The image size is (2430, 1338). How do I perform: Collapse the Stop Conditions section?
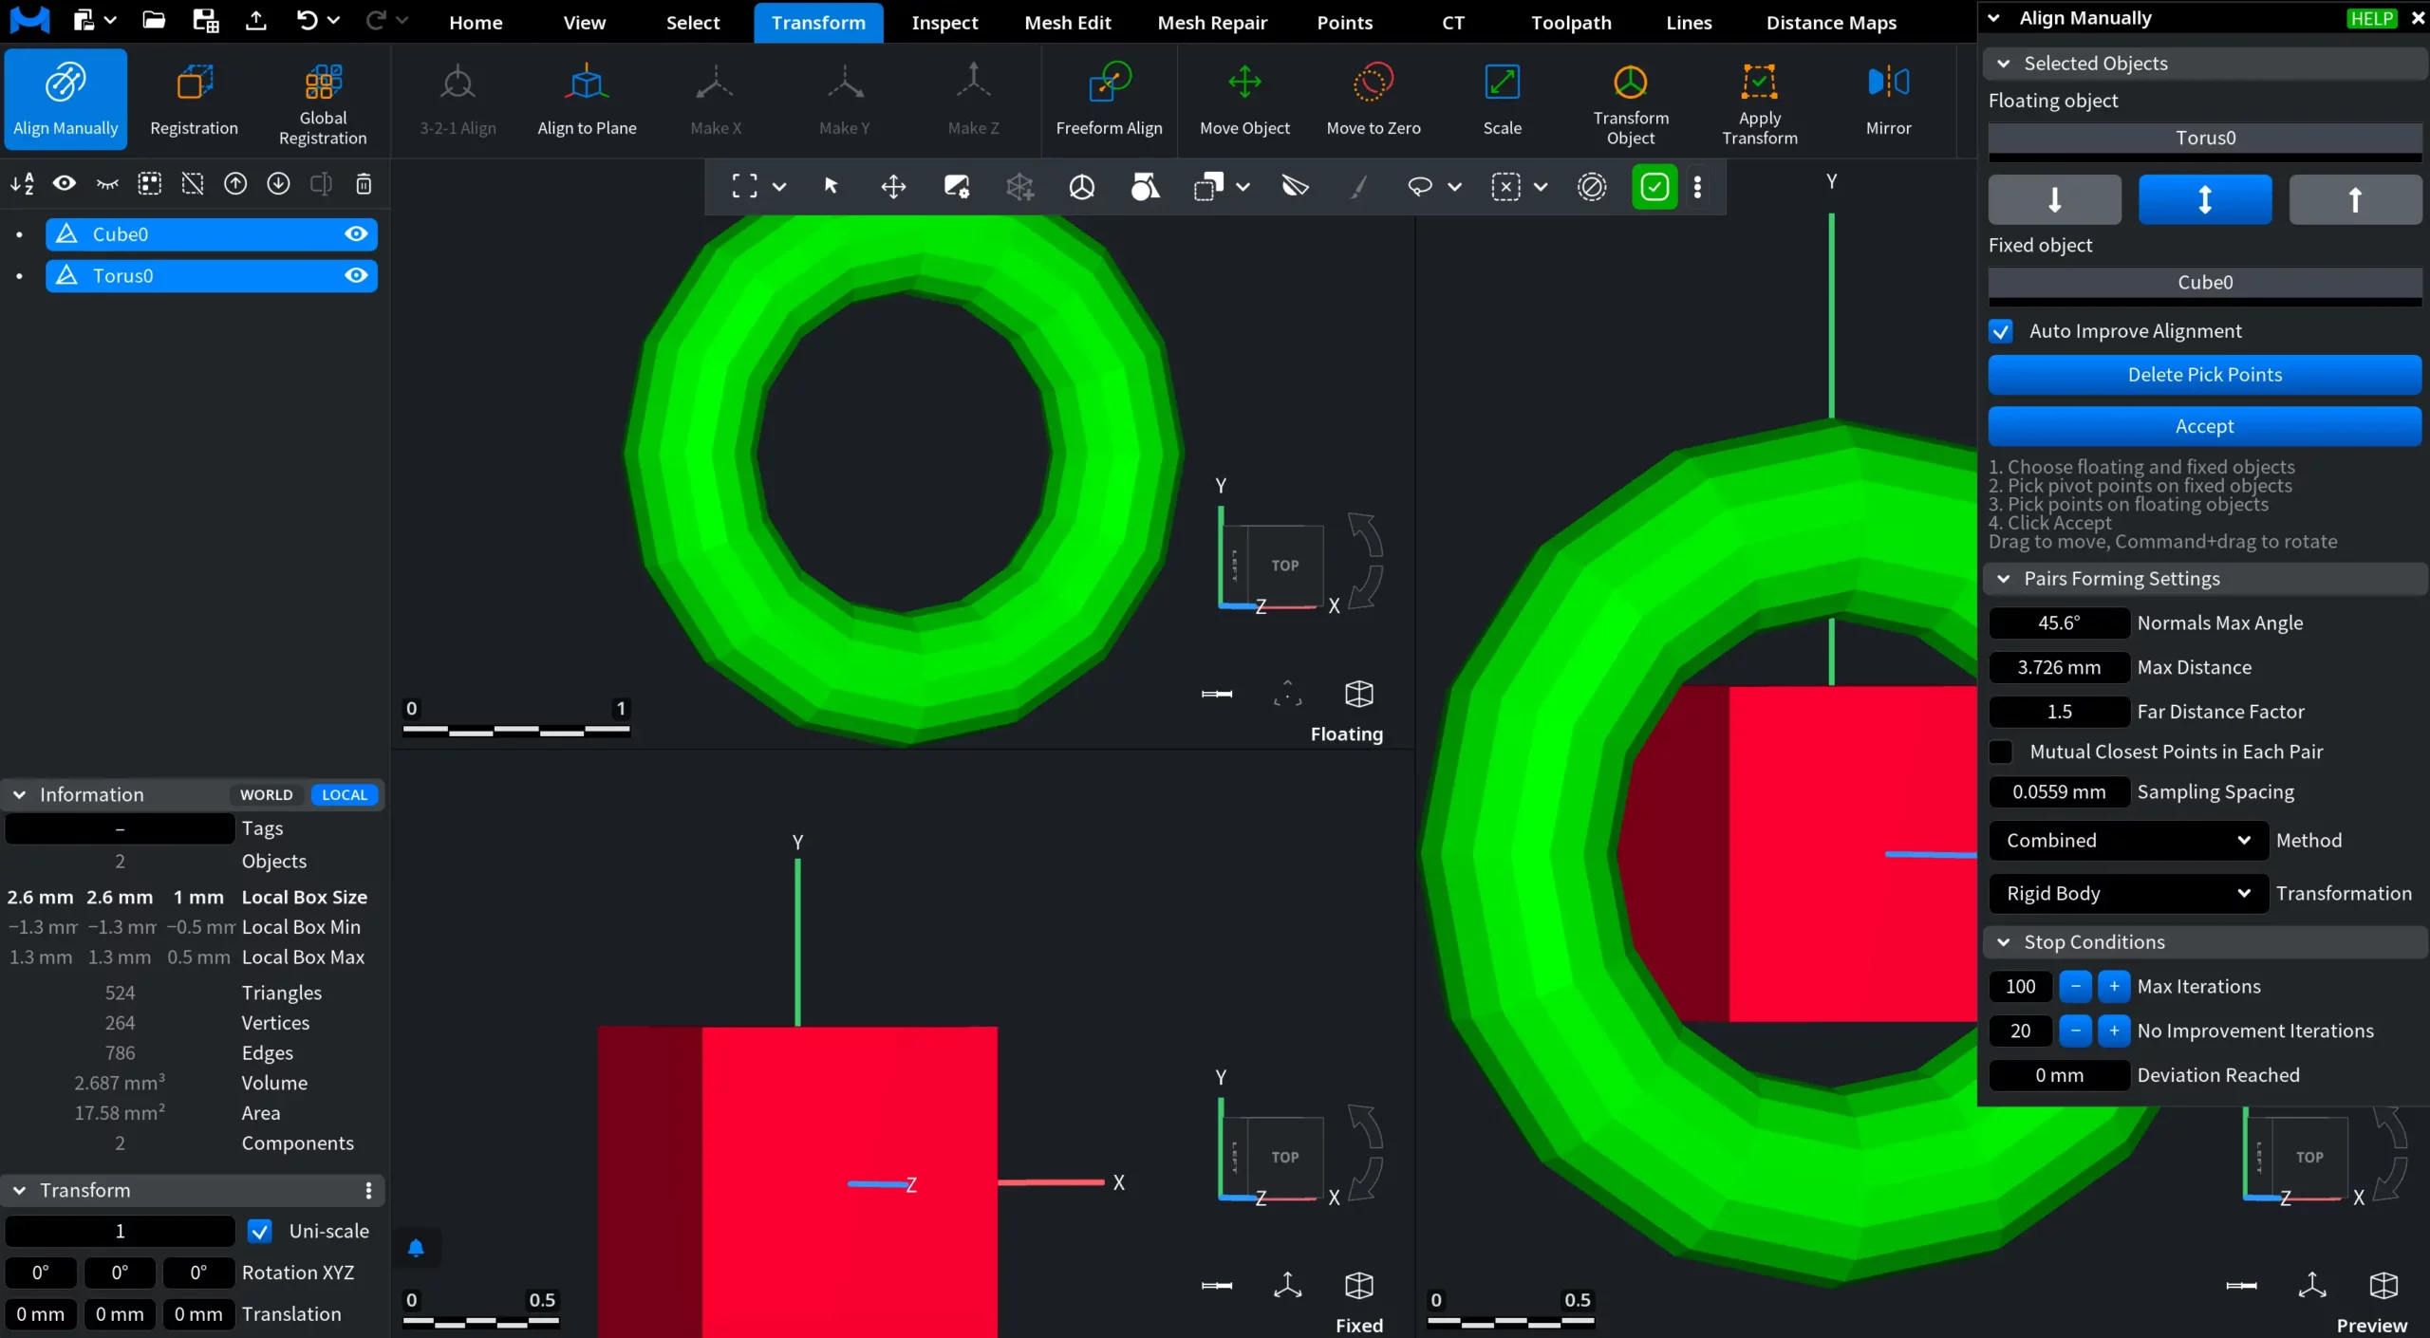point(2004,942)
